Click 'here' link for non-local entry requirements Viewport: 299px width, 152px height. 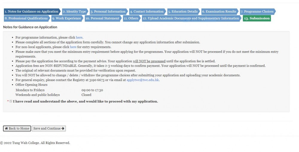point(73,47)
